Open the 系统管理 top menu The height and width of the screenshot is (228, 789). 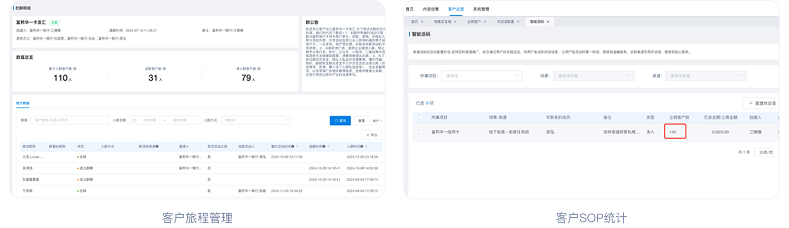[x=481, y=9]
